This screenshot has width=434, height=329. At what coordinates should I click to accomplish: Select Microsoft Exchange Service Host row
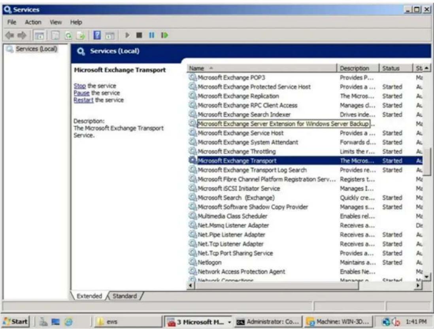coord(305,133)
